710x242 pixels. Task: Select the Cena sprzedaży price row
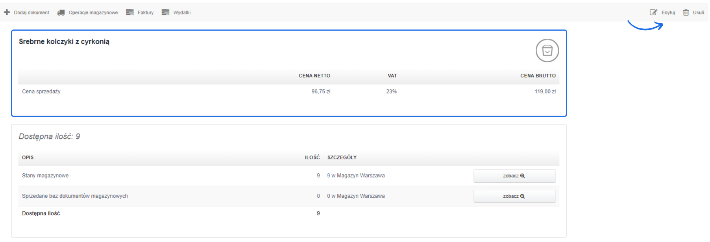click(x=41, y=91)
